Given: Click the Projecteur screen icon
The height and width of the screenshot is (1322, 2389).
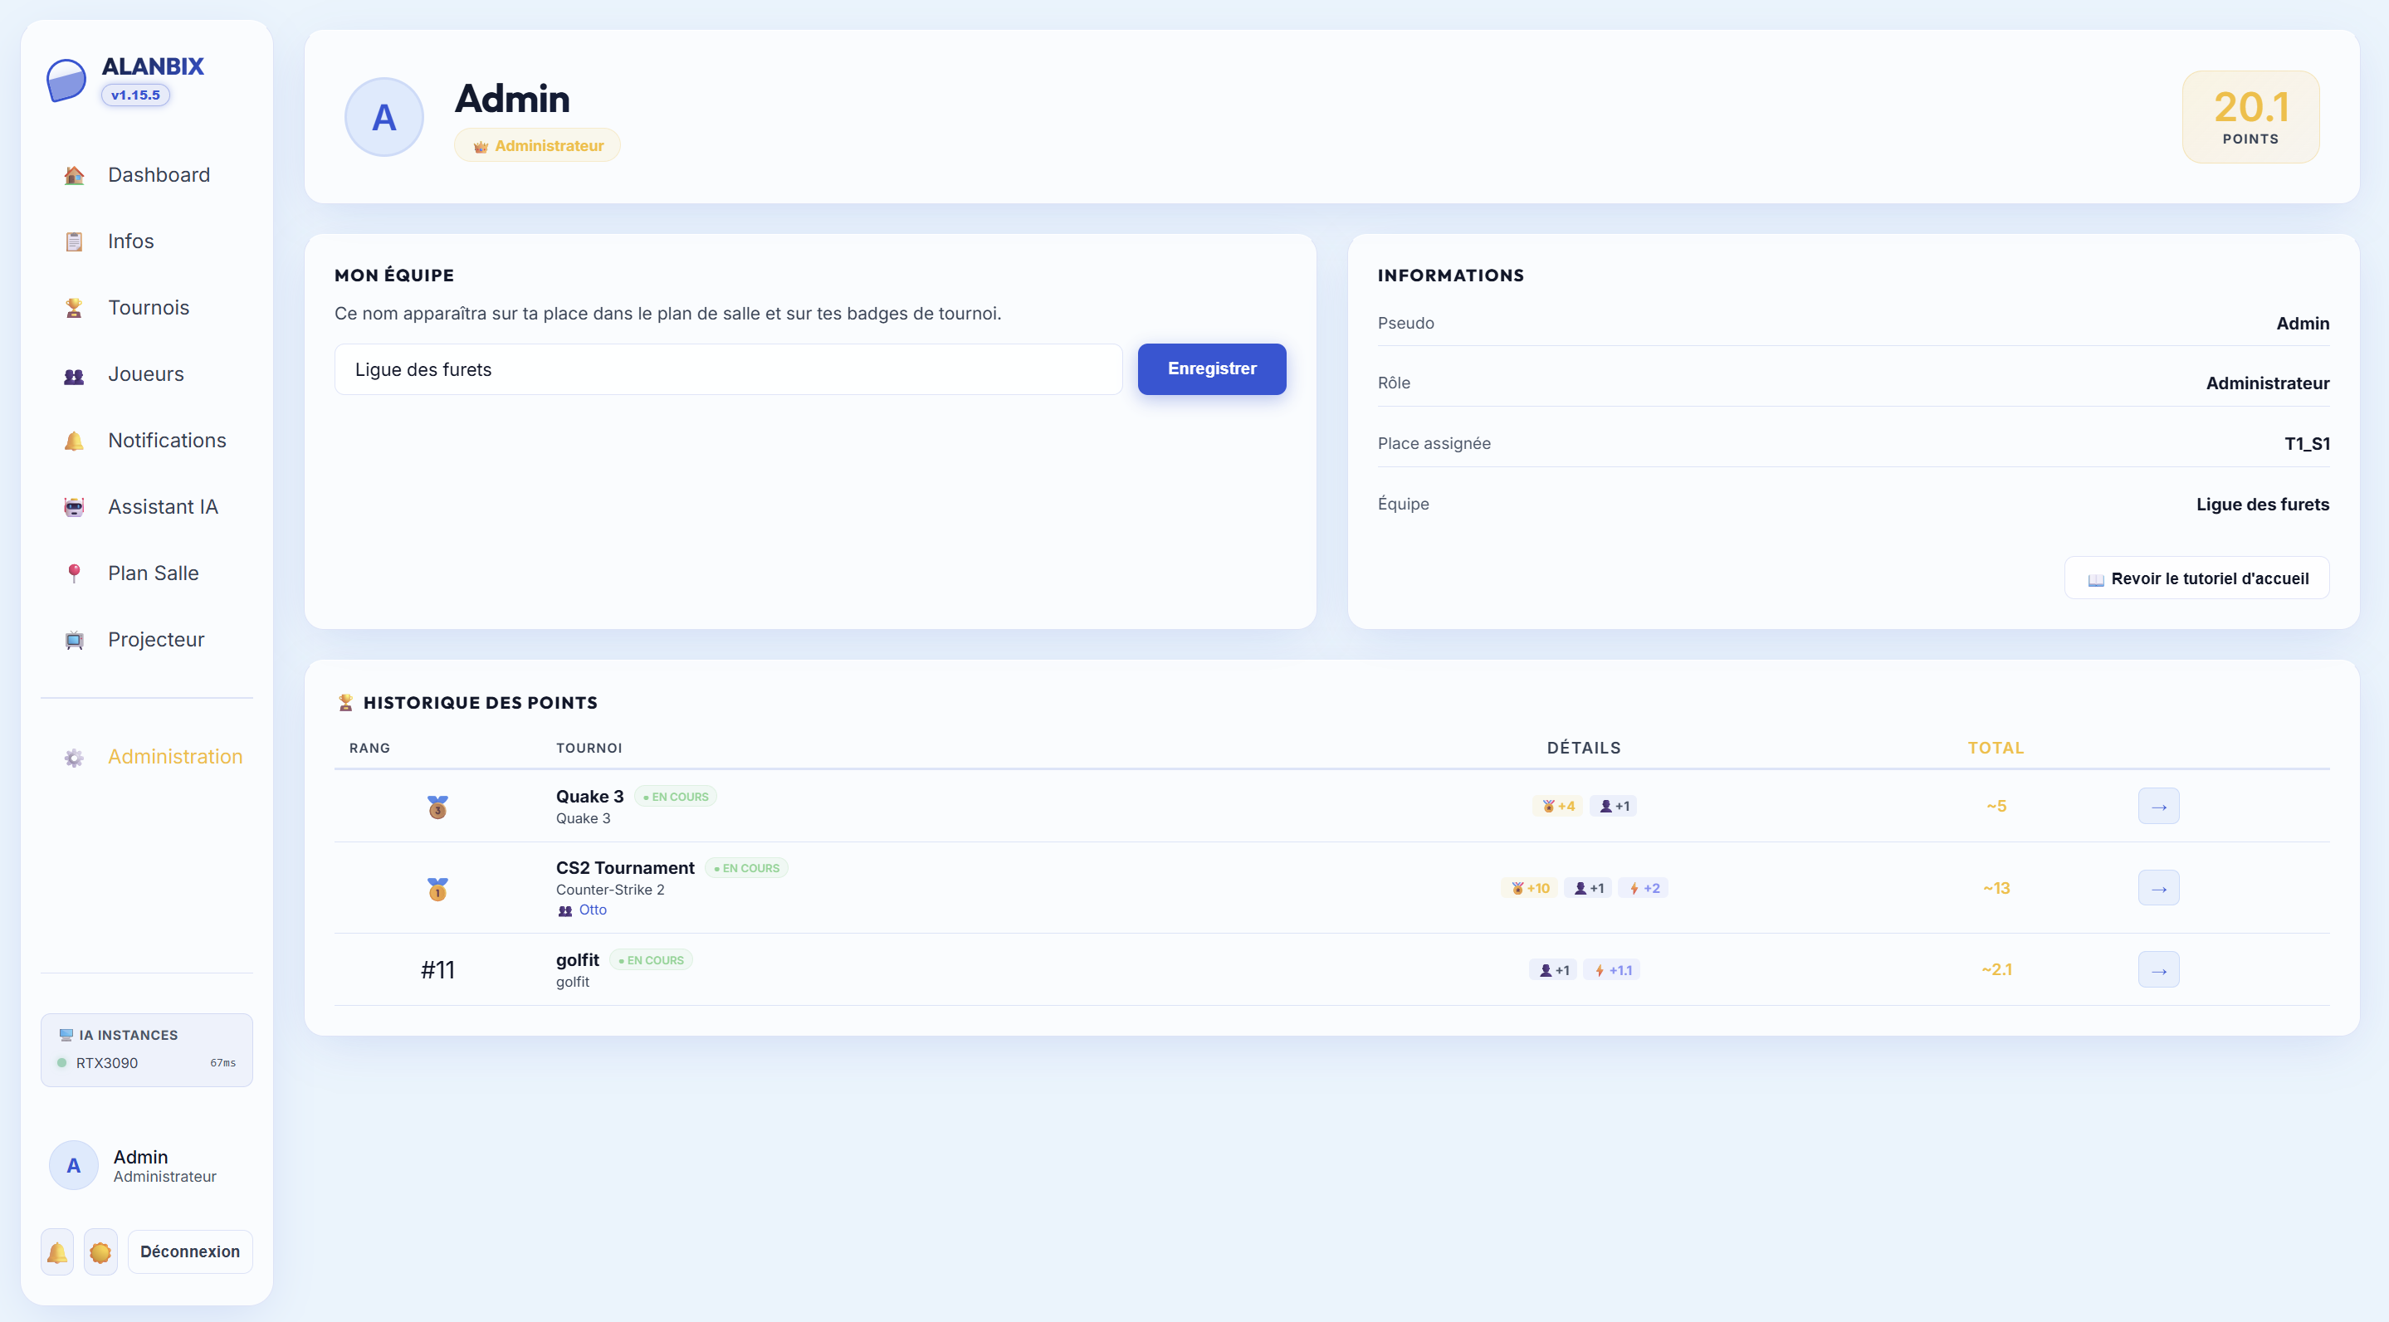Looking at the screenshot, I should point(74,640).
